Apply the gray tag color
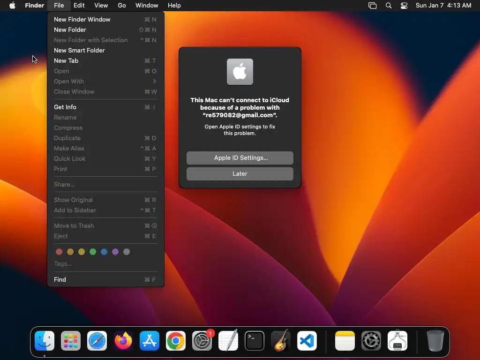480x360 pixels. point(127,252)
